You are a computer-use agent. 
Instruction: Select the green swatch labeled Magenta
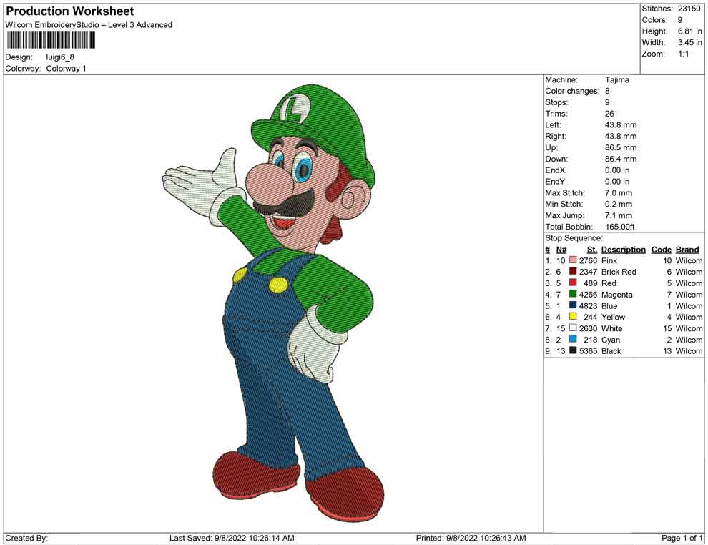[573, 294]
